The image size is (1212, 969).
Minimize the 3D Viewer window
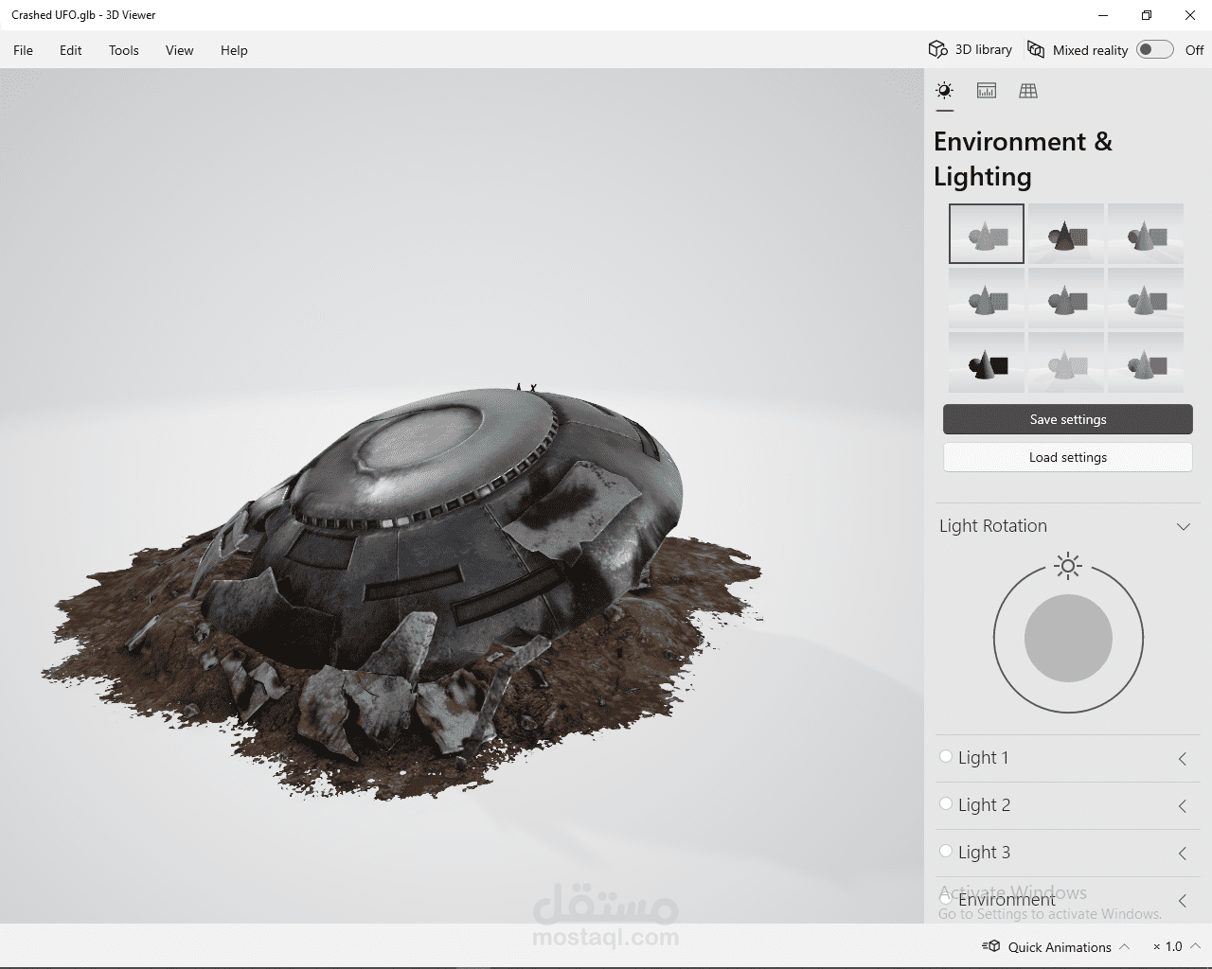(x=1103, y=15)
